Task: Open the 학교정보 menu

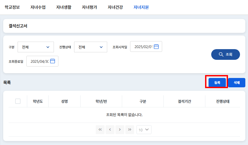Action: [12, 7]
